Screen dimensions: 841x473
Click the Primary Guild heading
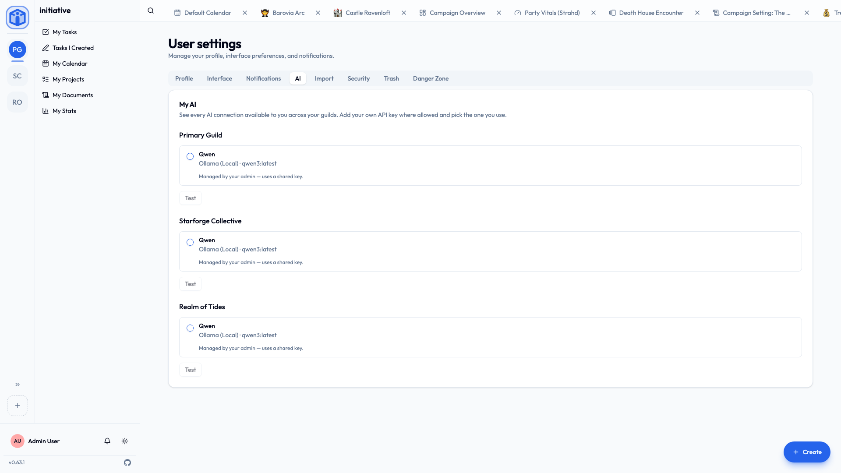click(201, 135)
